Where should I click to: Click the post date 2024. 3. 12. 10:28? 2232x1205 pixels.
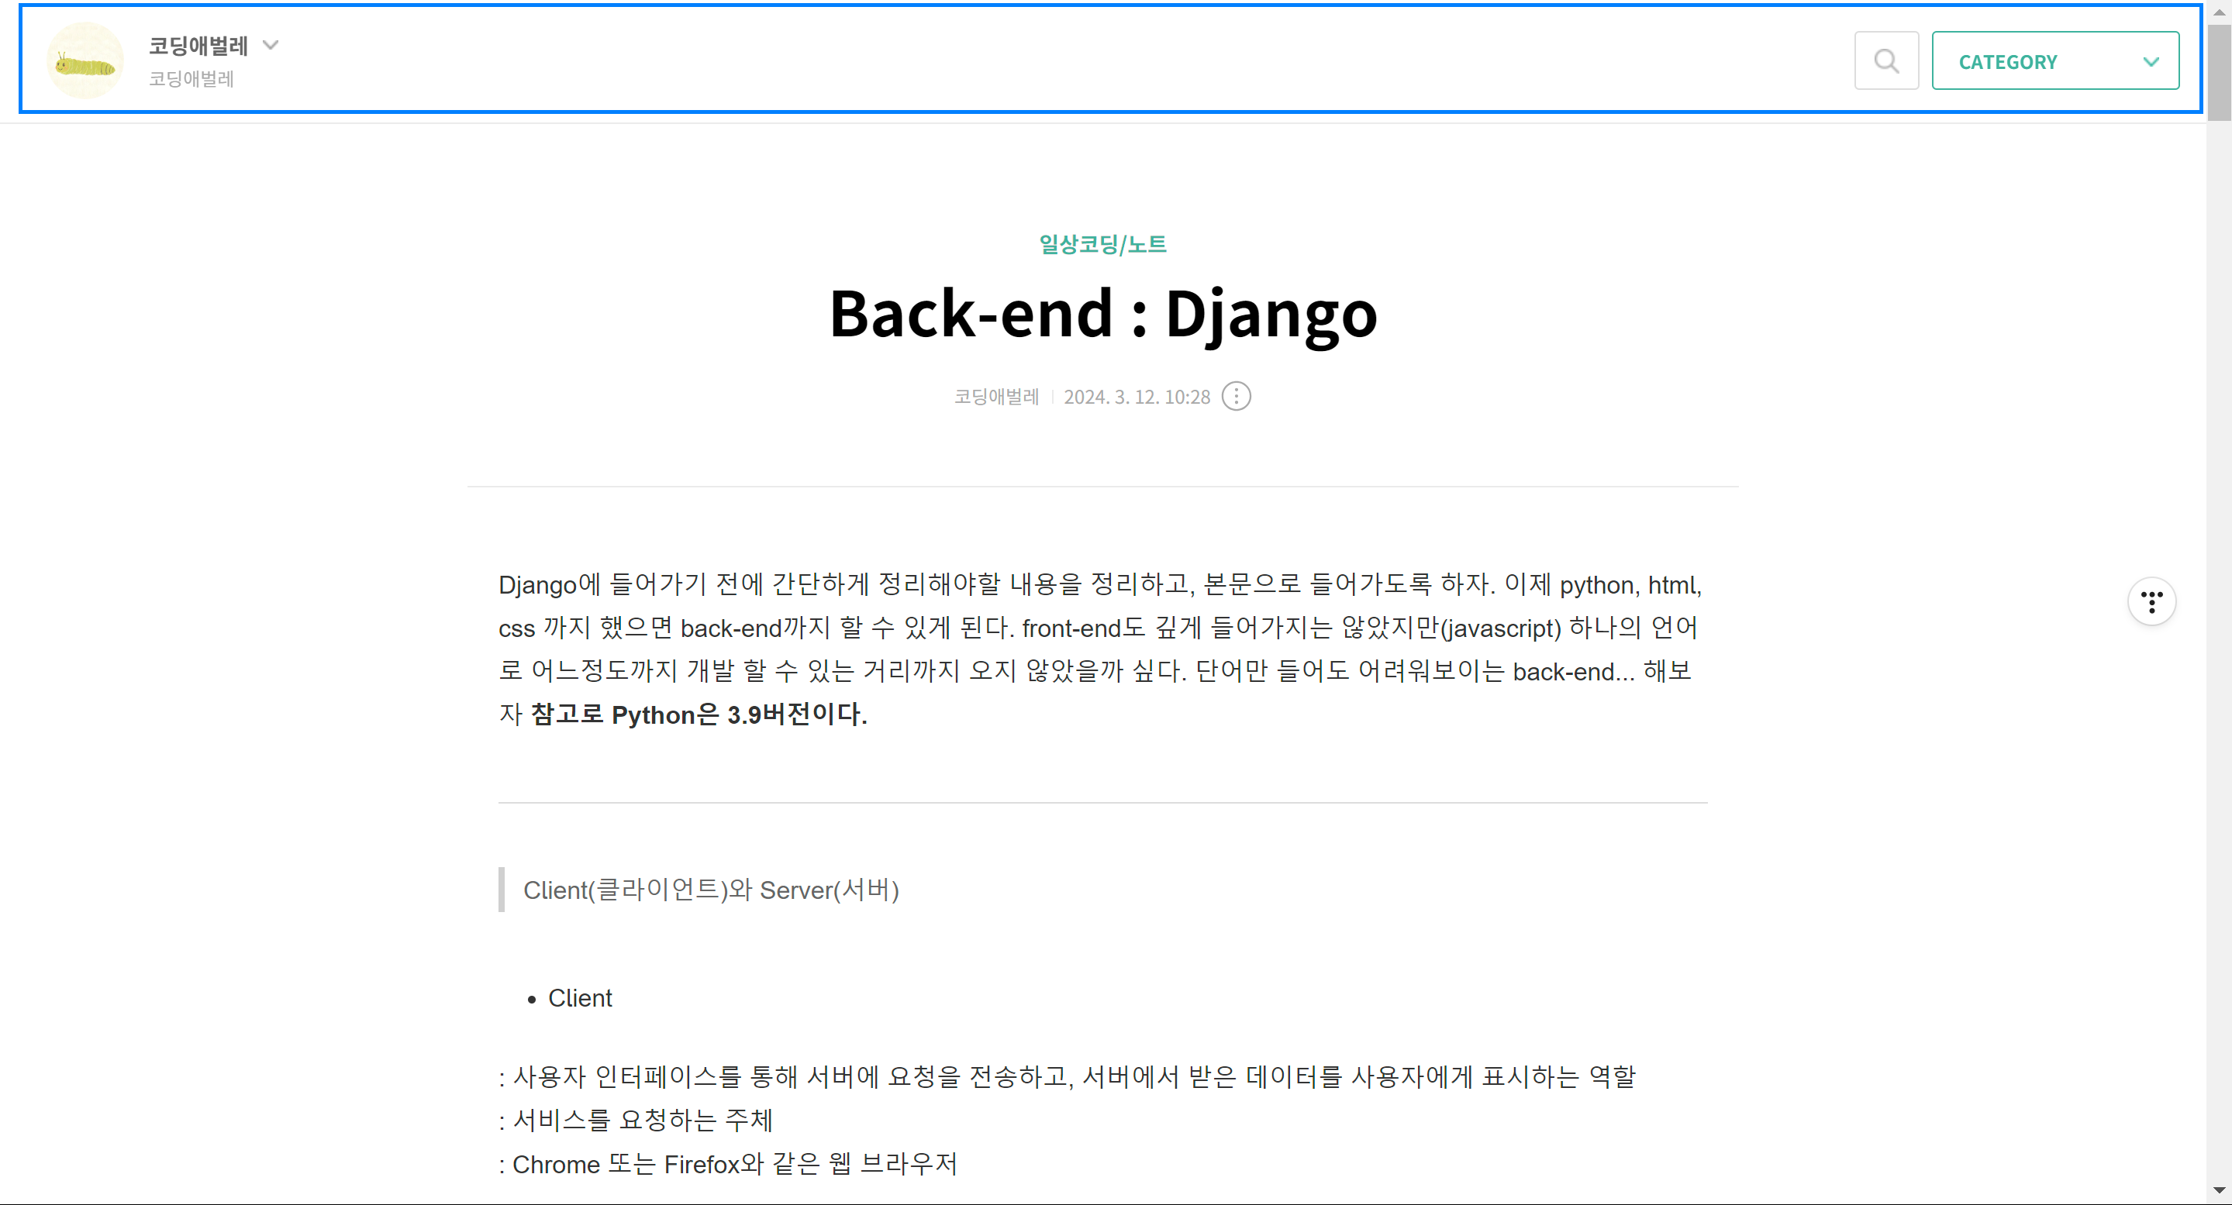tap(1136, 397)
